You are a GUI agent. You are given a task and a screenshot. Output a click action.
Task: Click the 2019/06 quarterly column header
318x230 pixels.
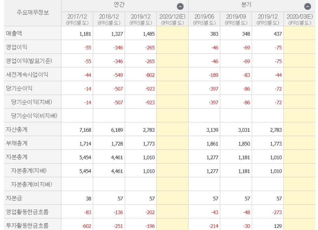[204, 19]
